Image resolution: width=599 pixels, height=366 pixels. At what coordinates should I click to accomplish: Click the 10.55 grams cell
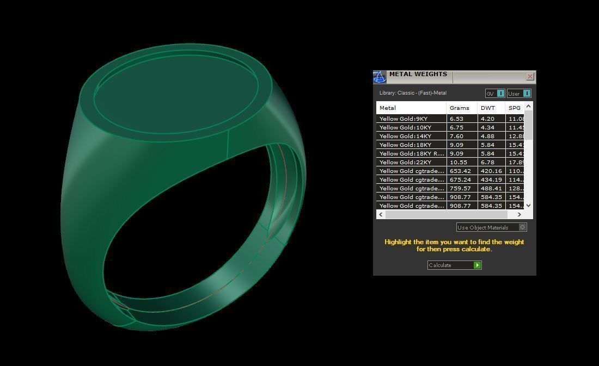(462, 163)
